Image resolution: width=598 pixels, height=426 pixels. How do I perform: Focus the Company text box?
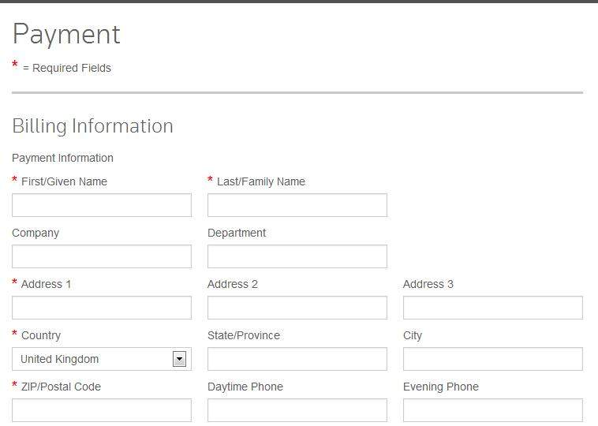(101, 256)
